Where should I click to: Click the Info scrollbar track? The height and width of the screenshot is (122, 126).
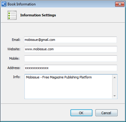point(115,87)
